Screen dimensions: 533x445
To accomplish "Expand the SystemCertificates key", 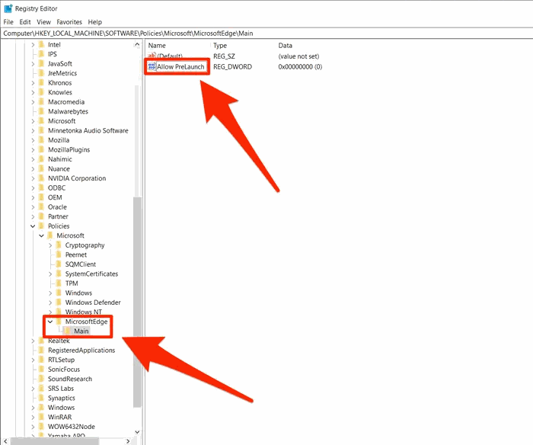I will click(x=50, y=274).
